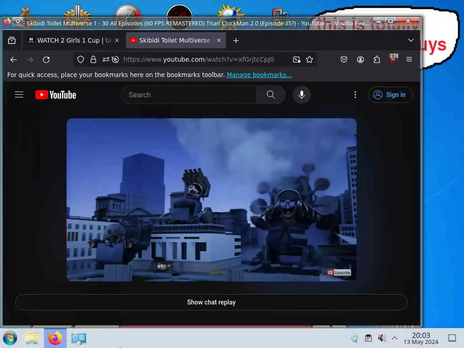Unmute audio via tray speaker icon
The image size is (464, 348).
[x=382, y=338]
